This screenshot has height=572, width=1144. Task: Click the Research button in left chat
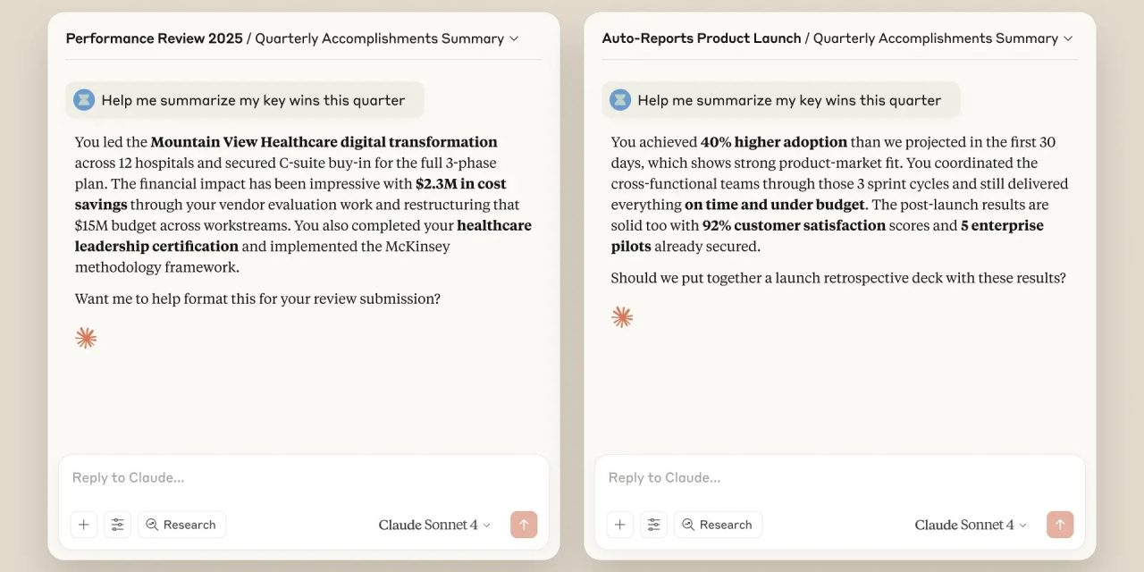[181, 525]
